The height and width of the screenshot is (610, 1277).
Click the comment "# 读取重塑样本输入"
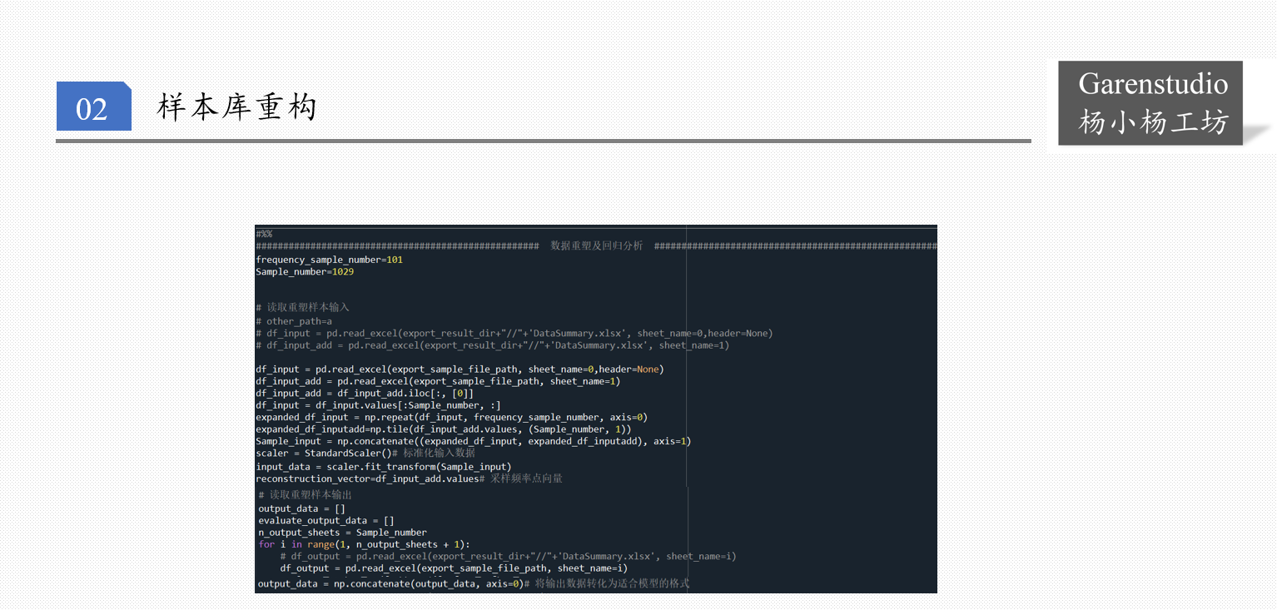(x=302, y=307)
